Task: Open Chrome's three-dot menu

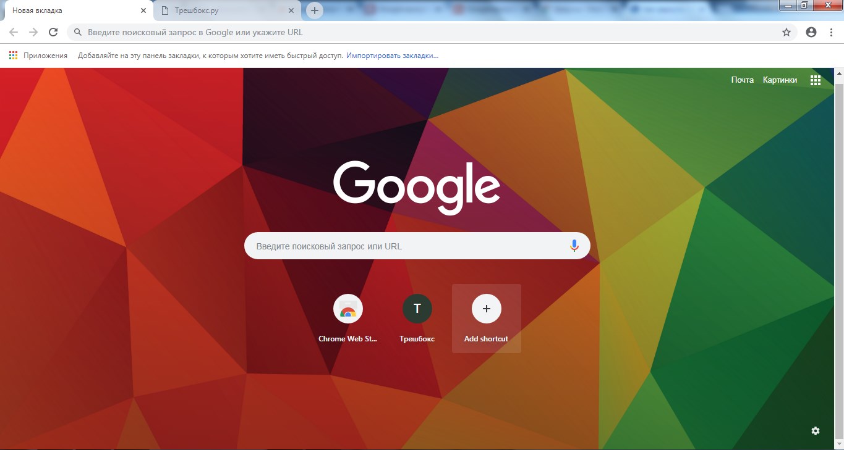Action: pos(831,32)
